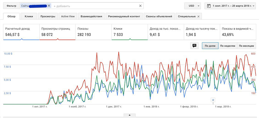This screenshot has height=118, width=259.
Task: Toggle the Просмотры страниц metric on the chart
Action: [58, 32]
